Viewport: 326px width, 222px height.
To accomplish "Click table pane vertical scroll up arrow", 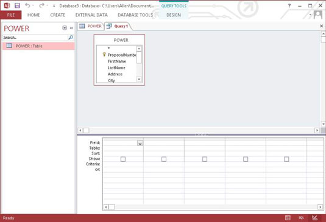I will [324, 34].
